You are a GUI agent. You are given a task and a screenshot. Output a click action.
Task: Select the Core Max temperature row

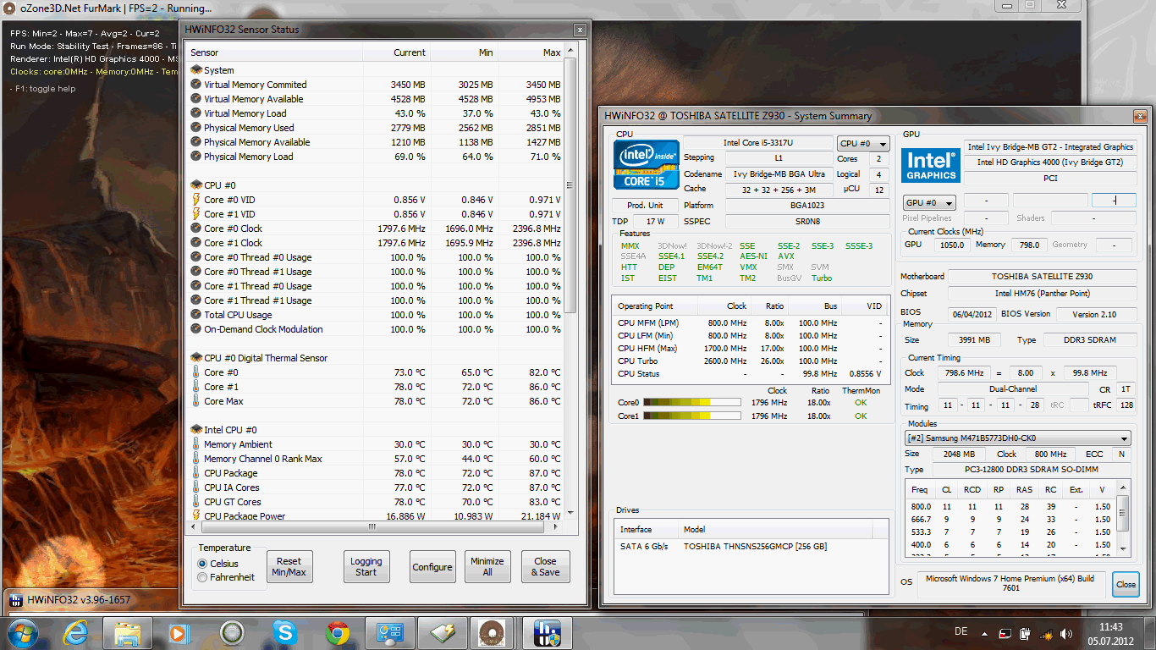375,401
